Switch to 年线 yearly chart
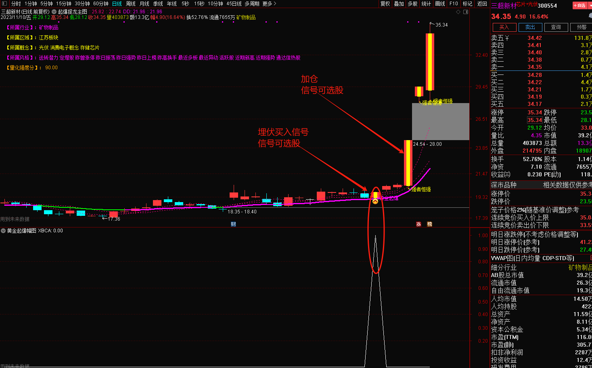Screen dimensions: 592x368 172,4
